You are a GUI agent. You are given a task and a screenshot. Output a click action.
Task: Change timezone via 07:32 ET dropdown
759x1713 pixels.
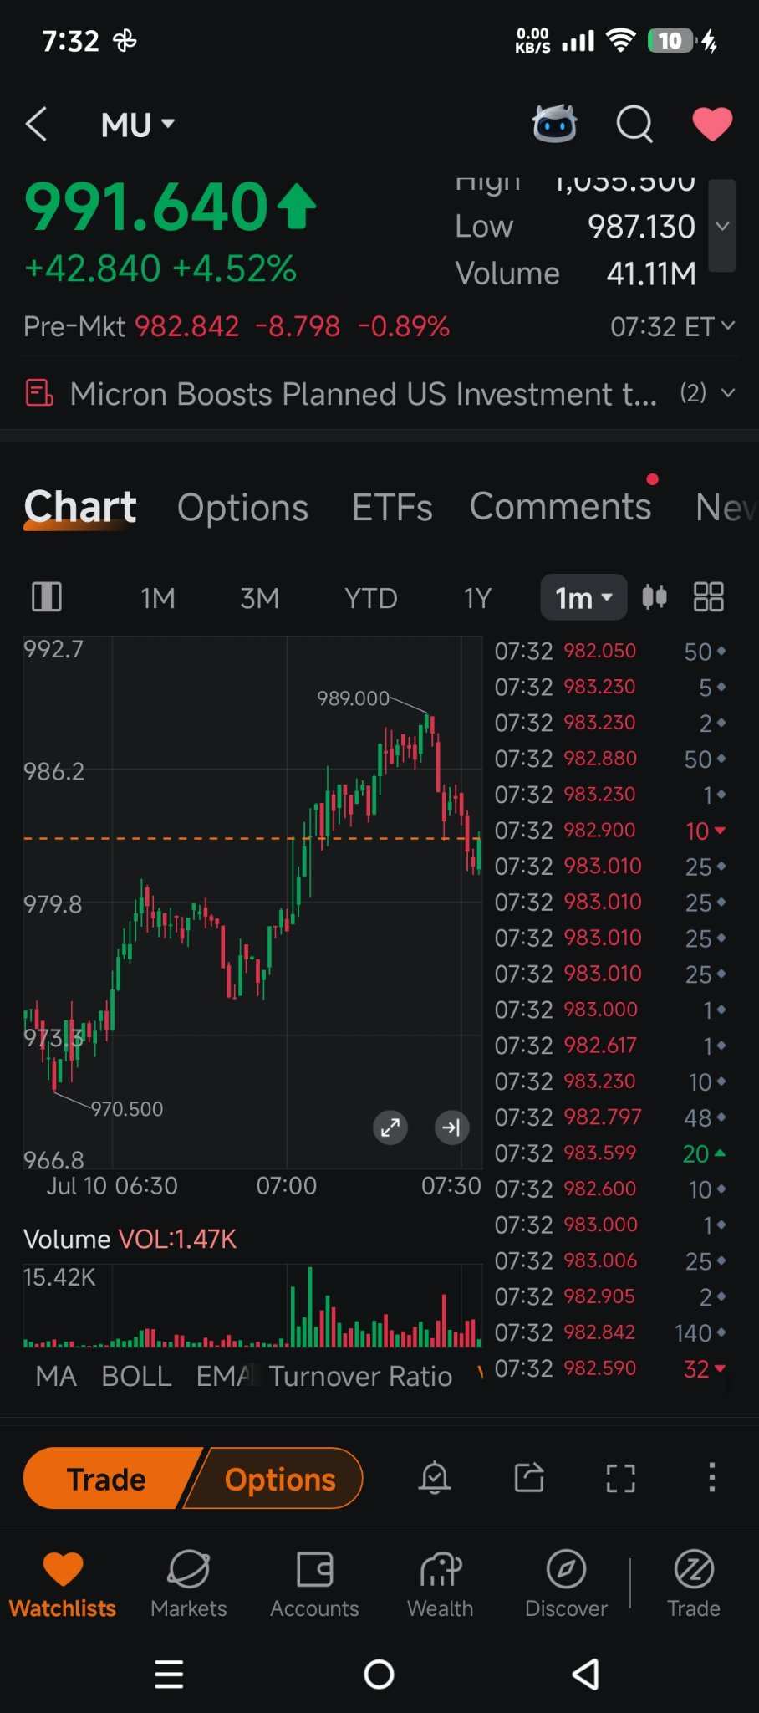[672, 326]
